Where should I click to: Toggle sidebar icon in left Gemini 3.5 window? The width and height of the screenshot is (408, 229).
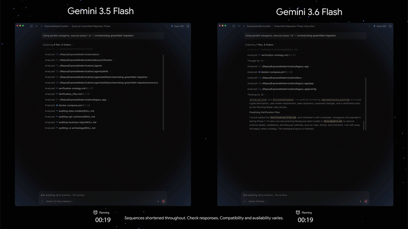click(x=32, y=26)
